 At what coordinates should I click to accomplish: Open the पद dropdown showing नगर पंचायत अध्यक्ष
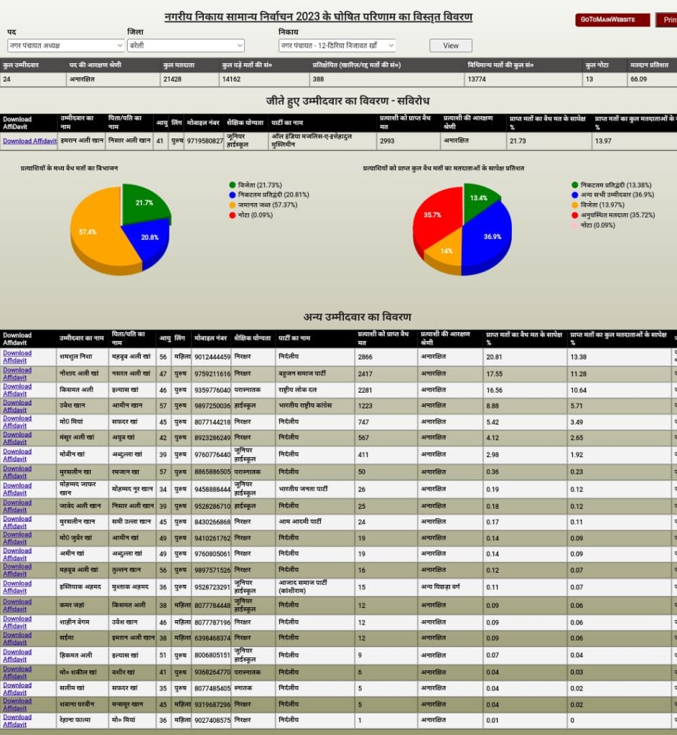pyautogui.click(x=65, y=46)
